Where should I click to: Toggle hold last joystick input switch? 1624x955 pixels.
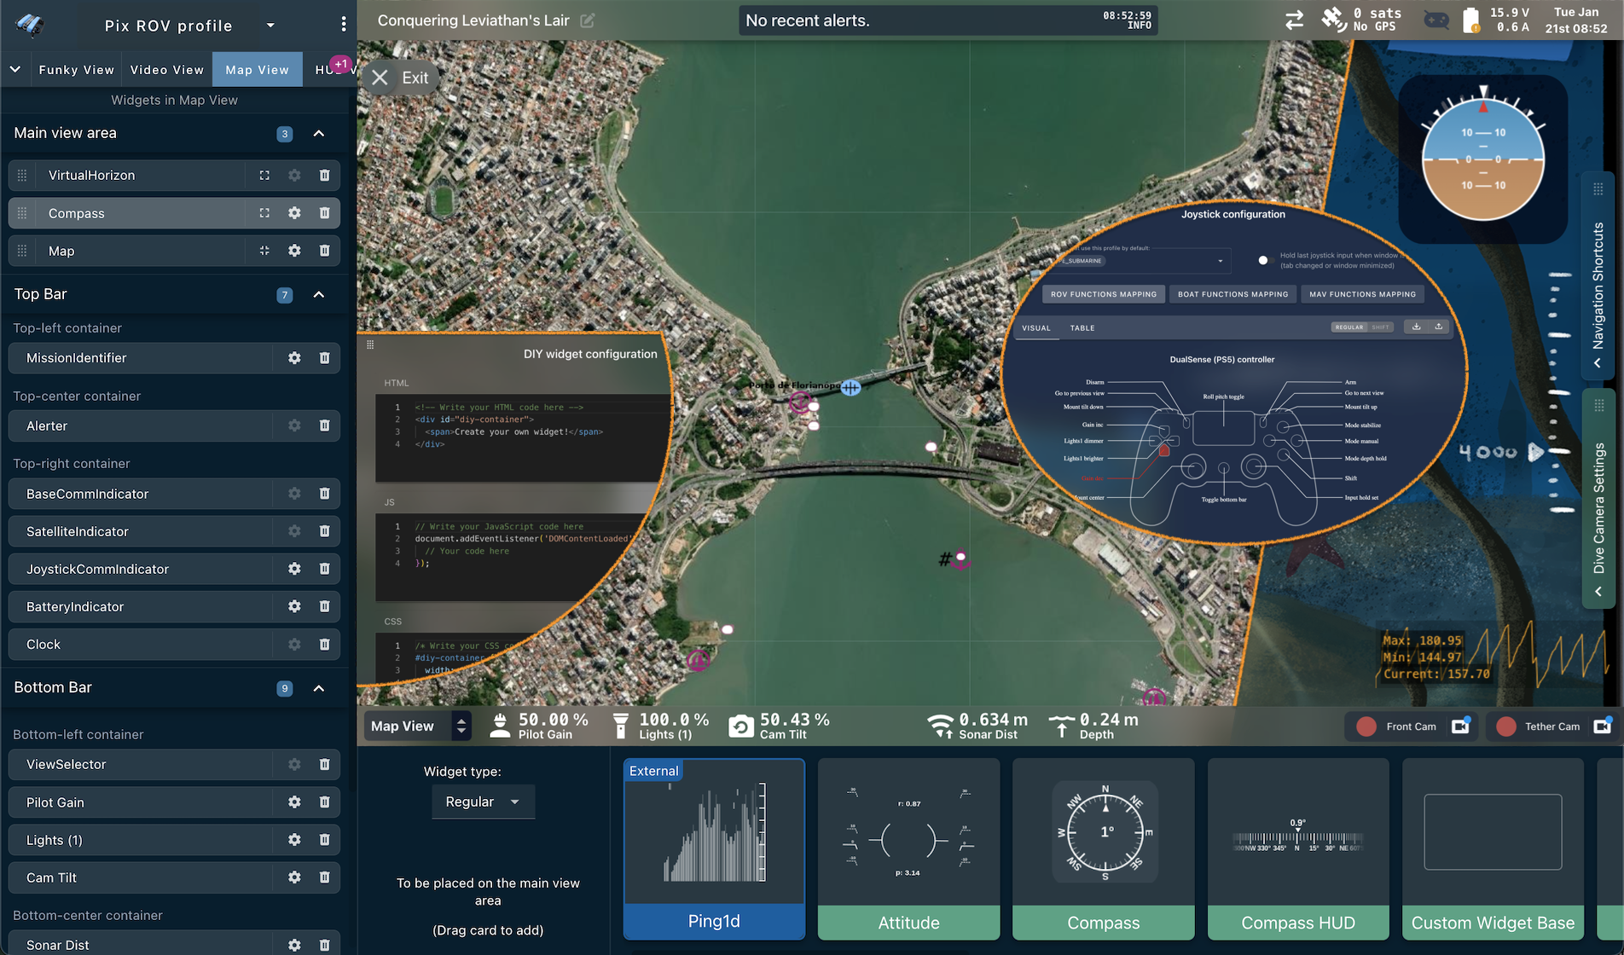point(1264,260)
